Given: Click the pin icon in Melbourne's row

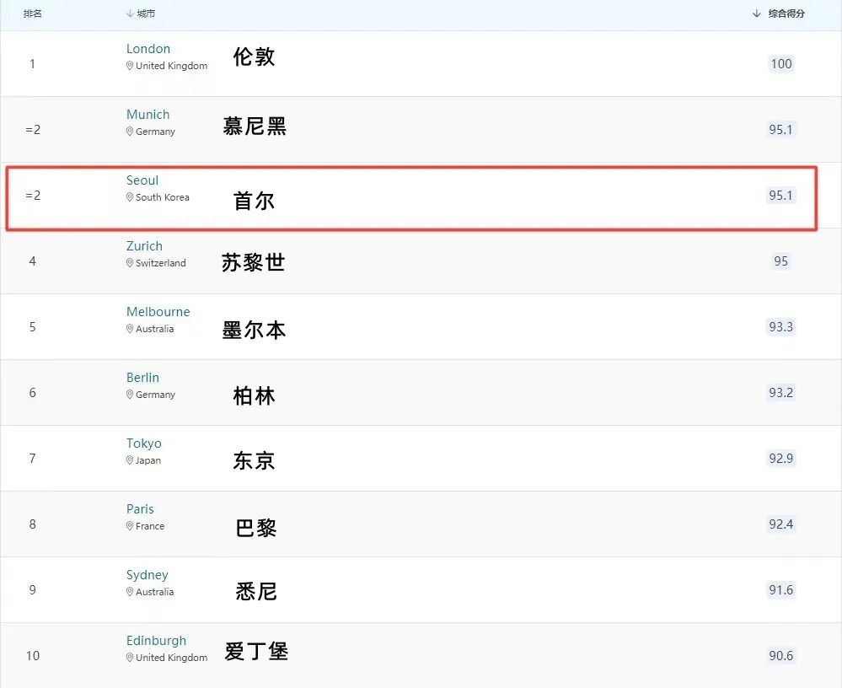Looking at the screenshot, I should tap(130, 329).
